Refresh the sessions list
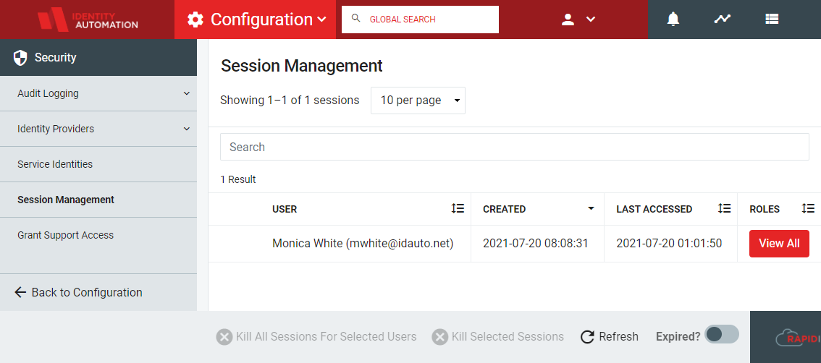821x363 pixels. click(x=610, y=336)
